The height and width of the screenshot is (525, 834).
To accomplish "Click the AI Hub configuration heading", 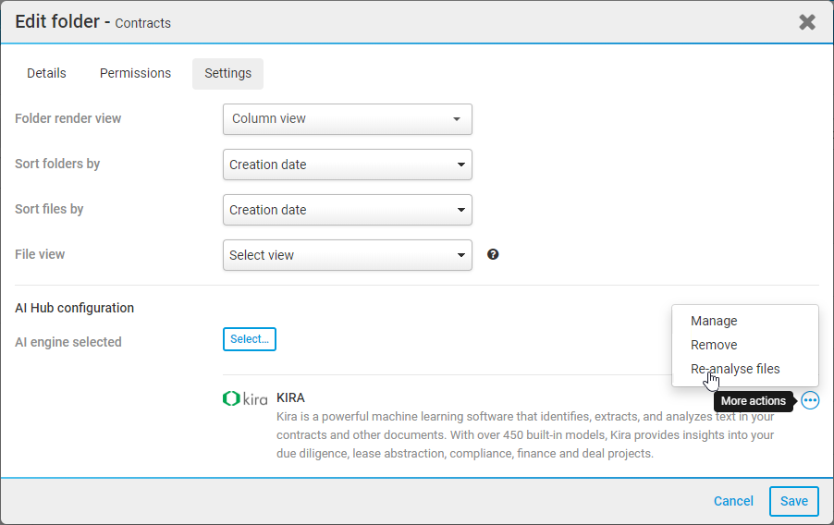I will coord(75,308).
